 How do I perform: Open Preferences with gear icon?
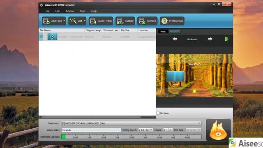click(172, 21)
